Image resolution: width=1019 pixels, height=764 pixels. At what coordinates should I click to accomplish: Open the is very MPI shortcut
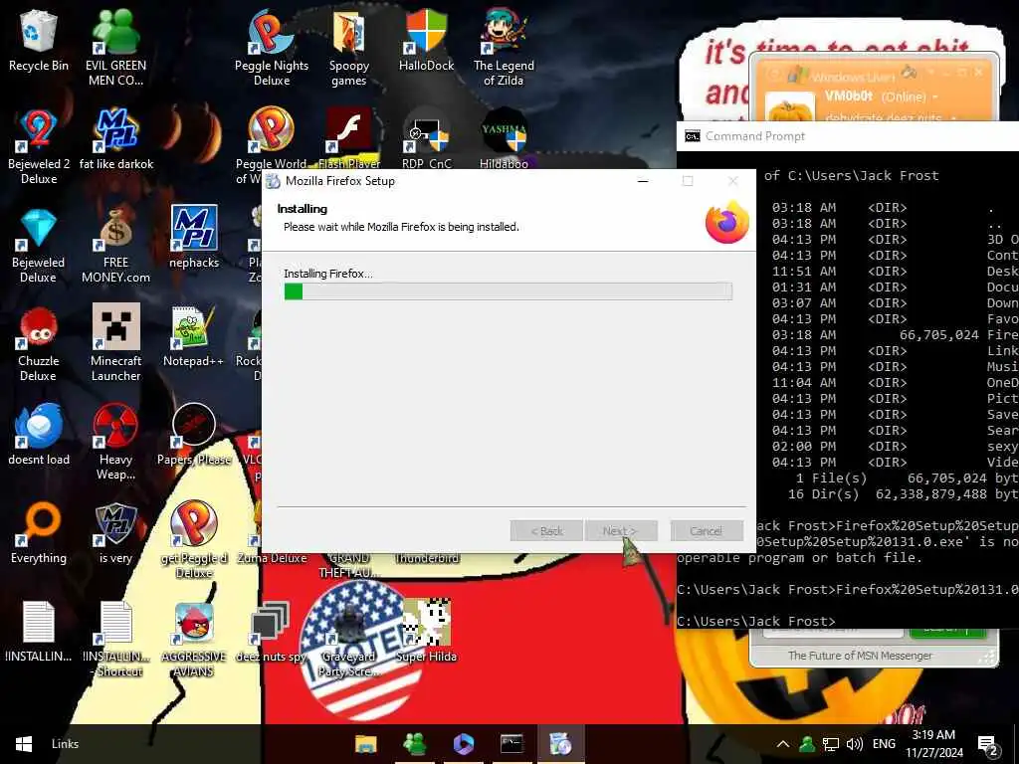coord(115,533)
